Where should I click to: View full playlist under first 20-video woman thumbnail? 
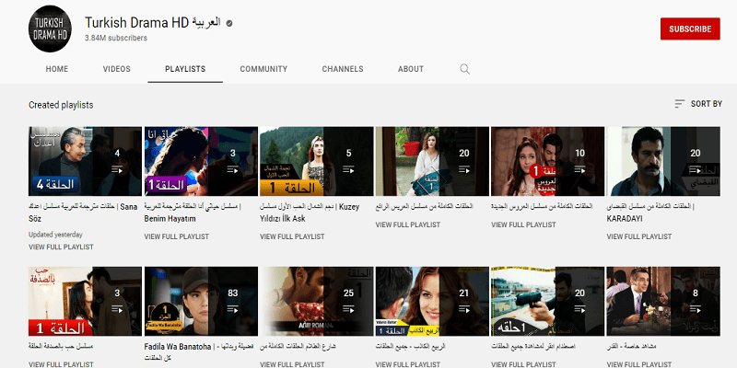pyautogui.click(x=408, y=224)
